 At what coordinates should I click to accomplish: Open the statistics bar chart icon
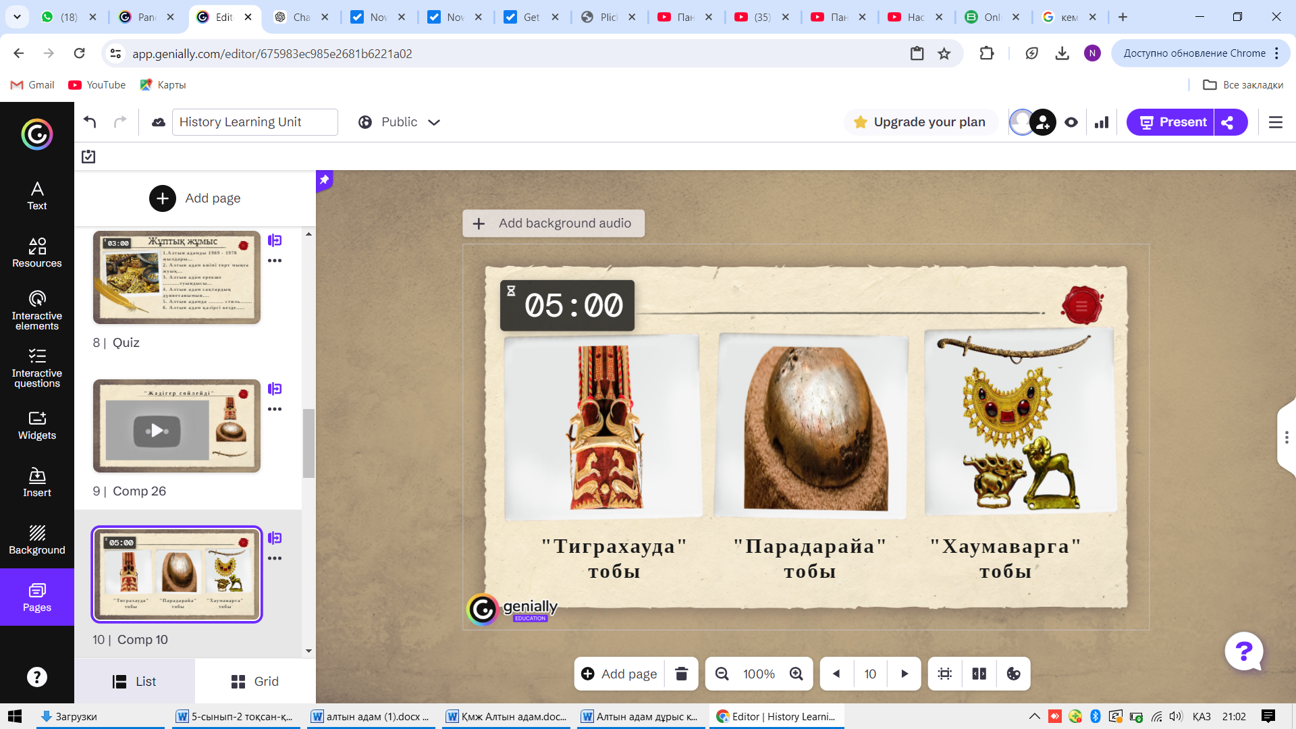coord(1102,122)
